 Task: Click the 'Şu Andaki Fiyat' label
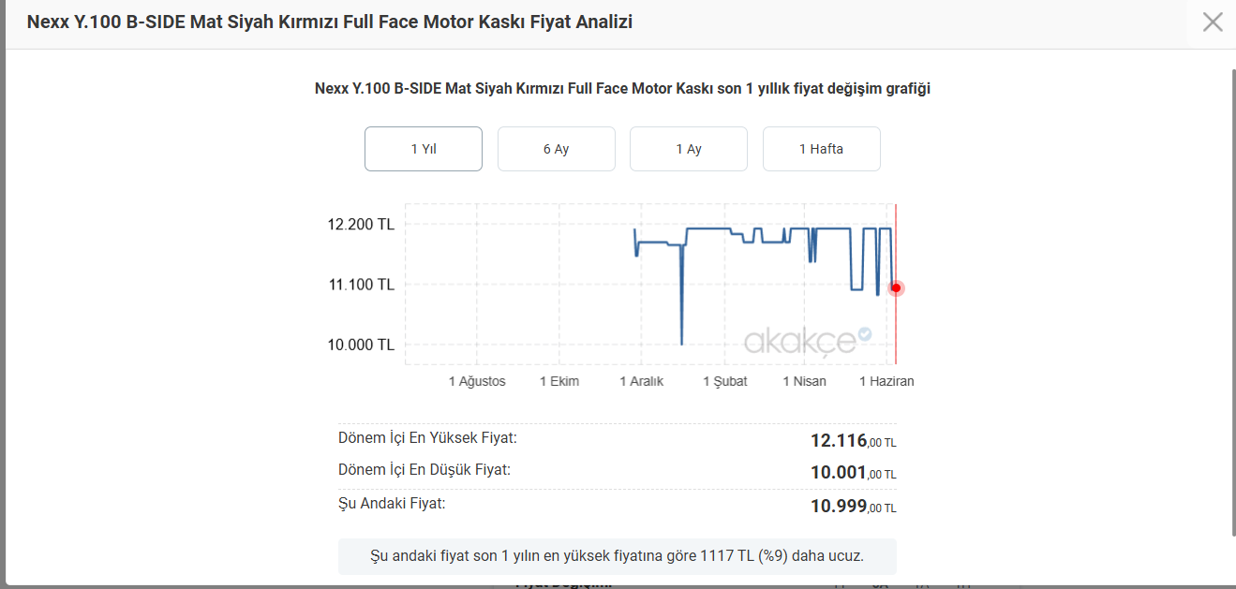(x=392, y=504)
